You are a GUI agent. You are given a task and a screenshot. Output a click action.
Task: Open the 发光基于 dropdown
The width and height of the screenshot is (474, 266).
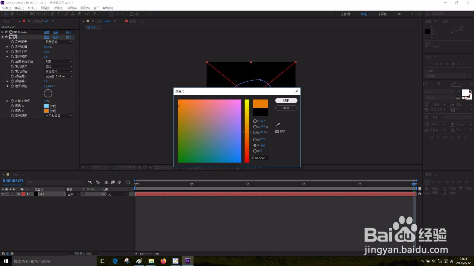pyautogui.click(x=59, y=42)
